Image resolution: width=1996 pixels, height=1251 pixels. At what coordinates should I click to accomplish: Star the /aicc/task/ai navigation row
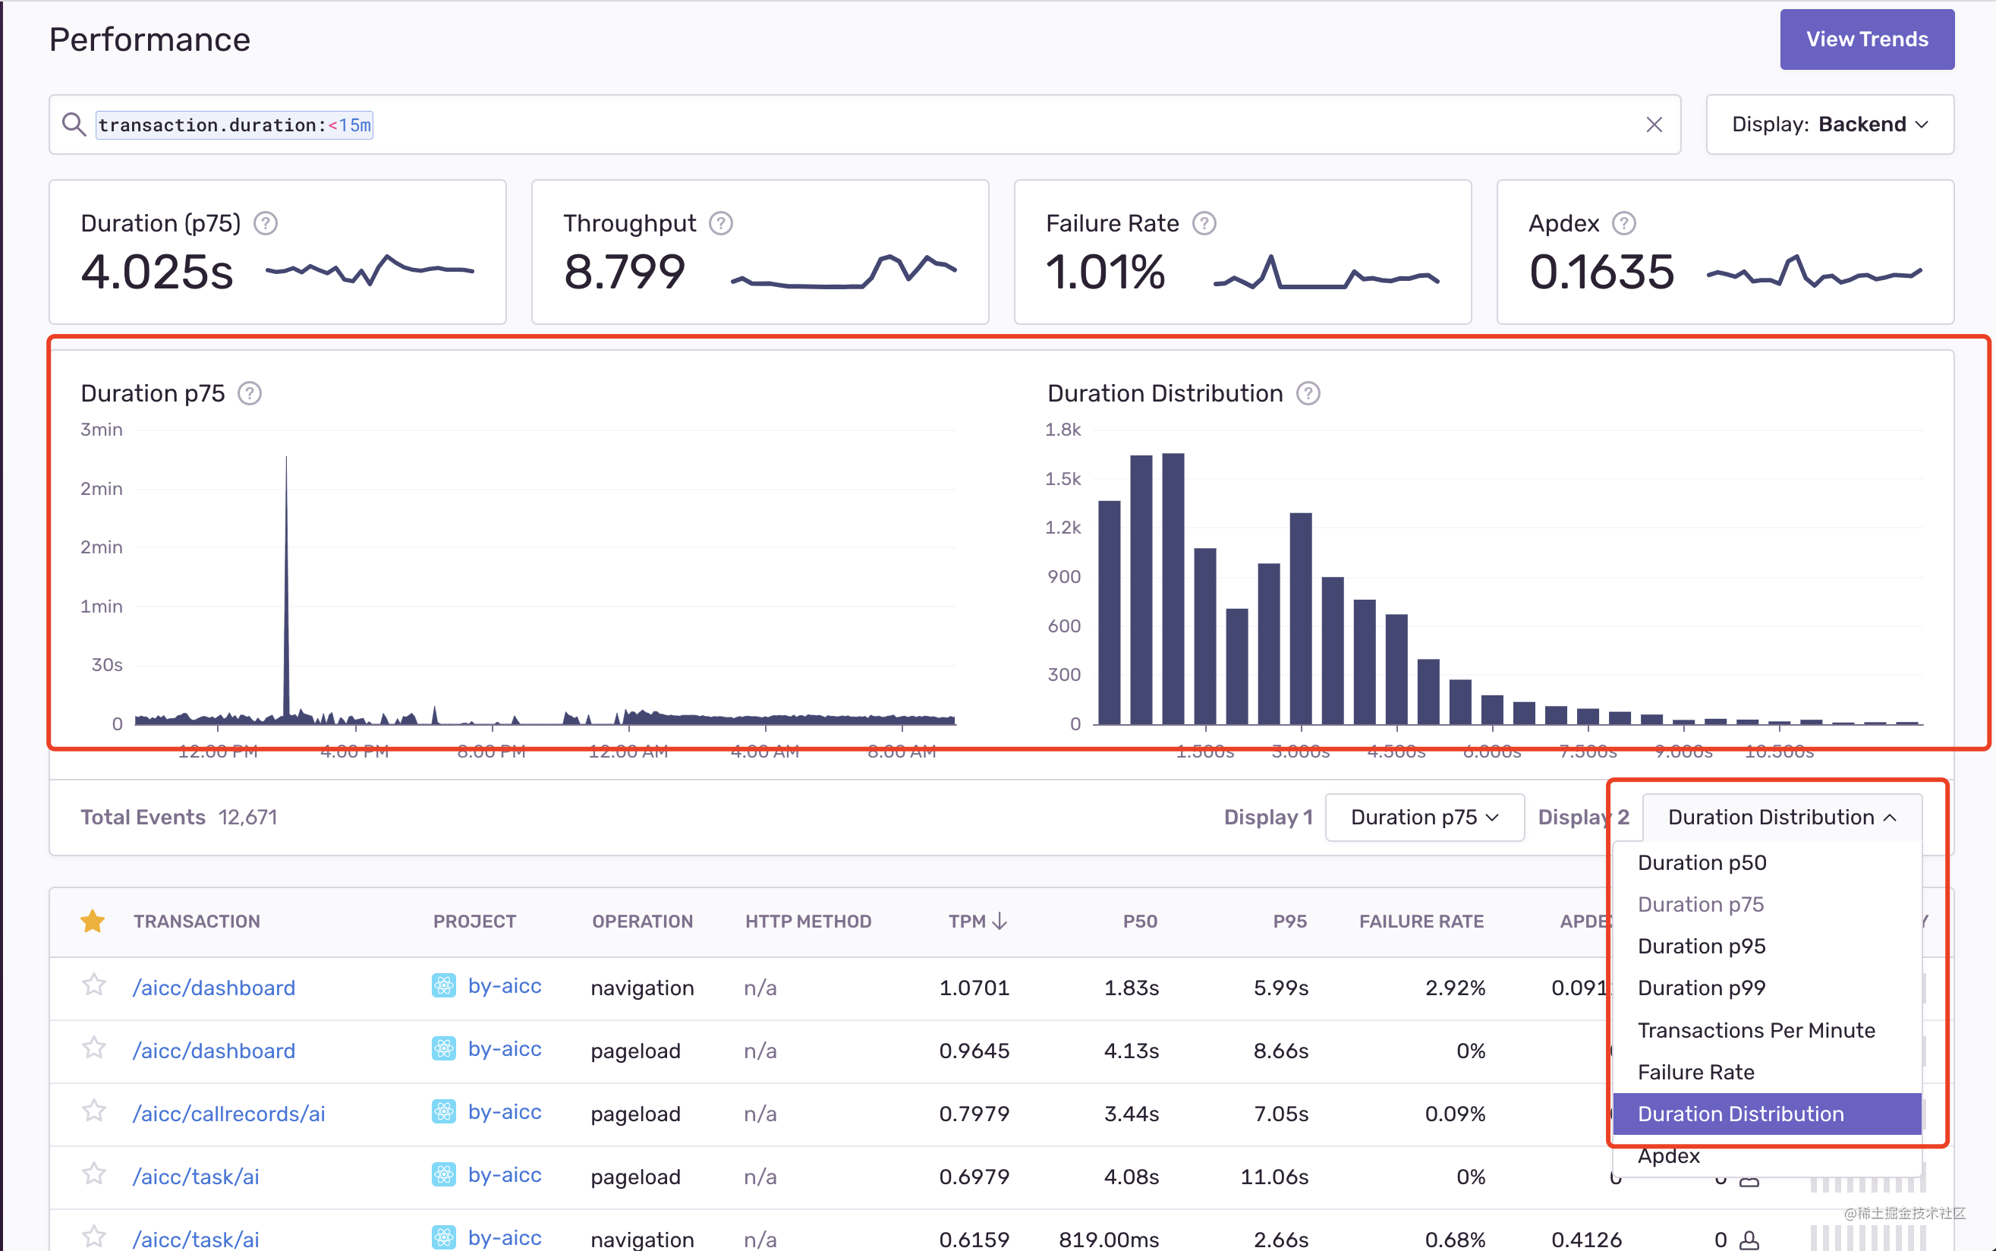pyautogui.click(x=94, y=1236)
